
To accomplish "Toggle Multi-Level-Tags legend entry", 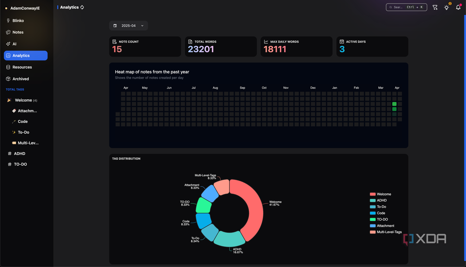I will [x=386, y=232].
